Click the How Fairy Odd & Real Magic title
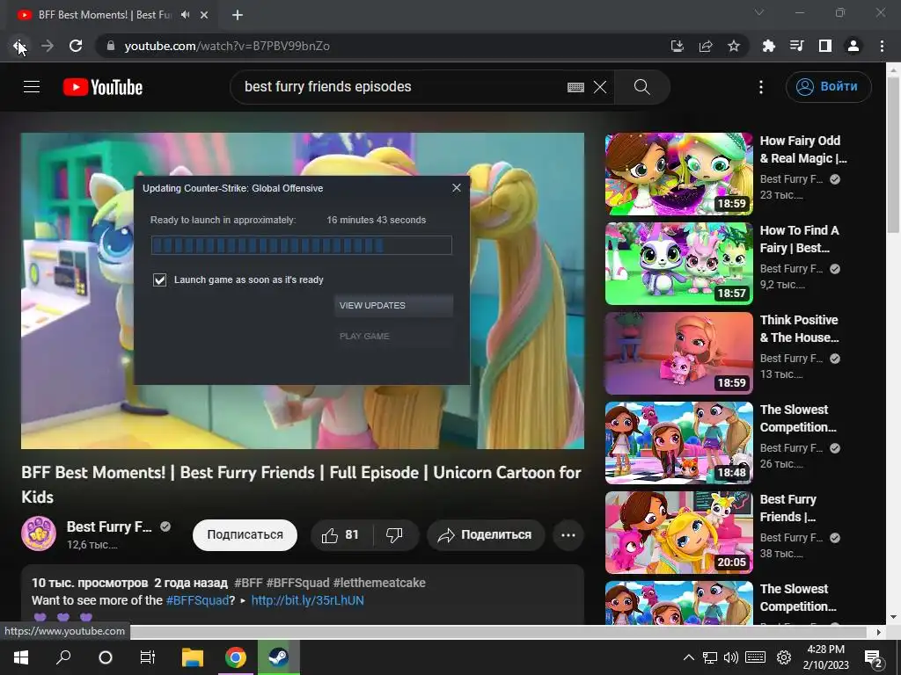This screenshot has height=675, width=901. pyautogui.click(x=803, y=149)
